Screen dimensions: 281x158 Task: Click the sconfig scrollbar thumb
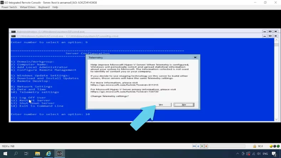[276, 44]
